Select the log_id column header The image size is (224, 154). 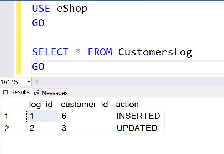pyautogui.click(x=42, y=104)
